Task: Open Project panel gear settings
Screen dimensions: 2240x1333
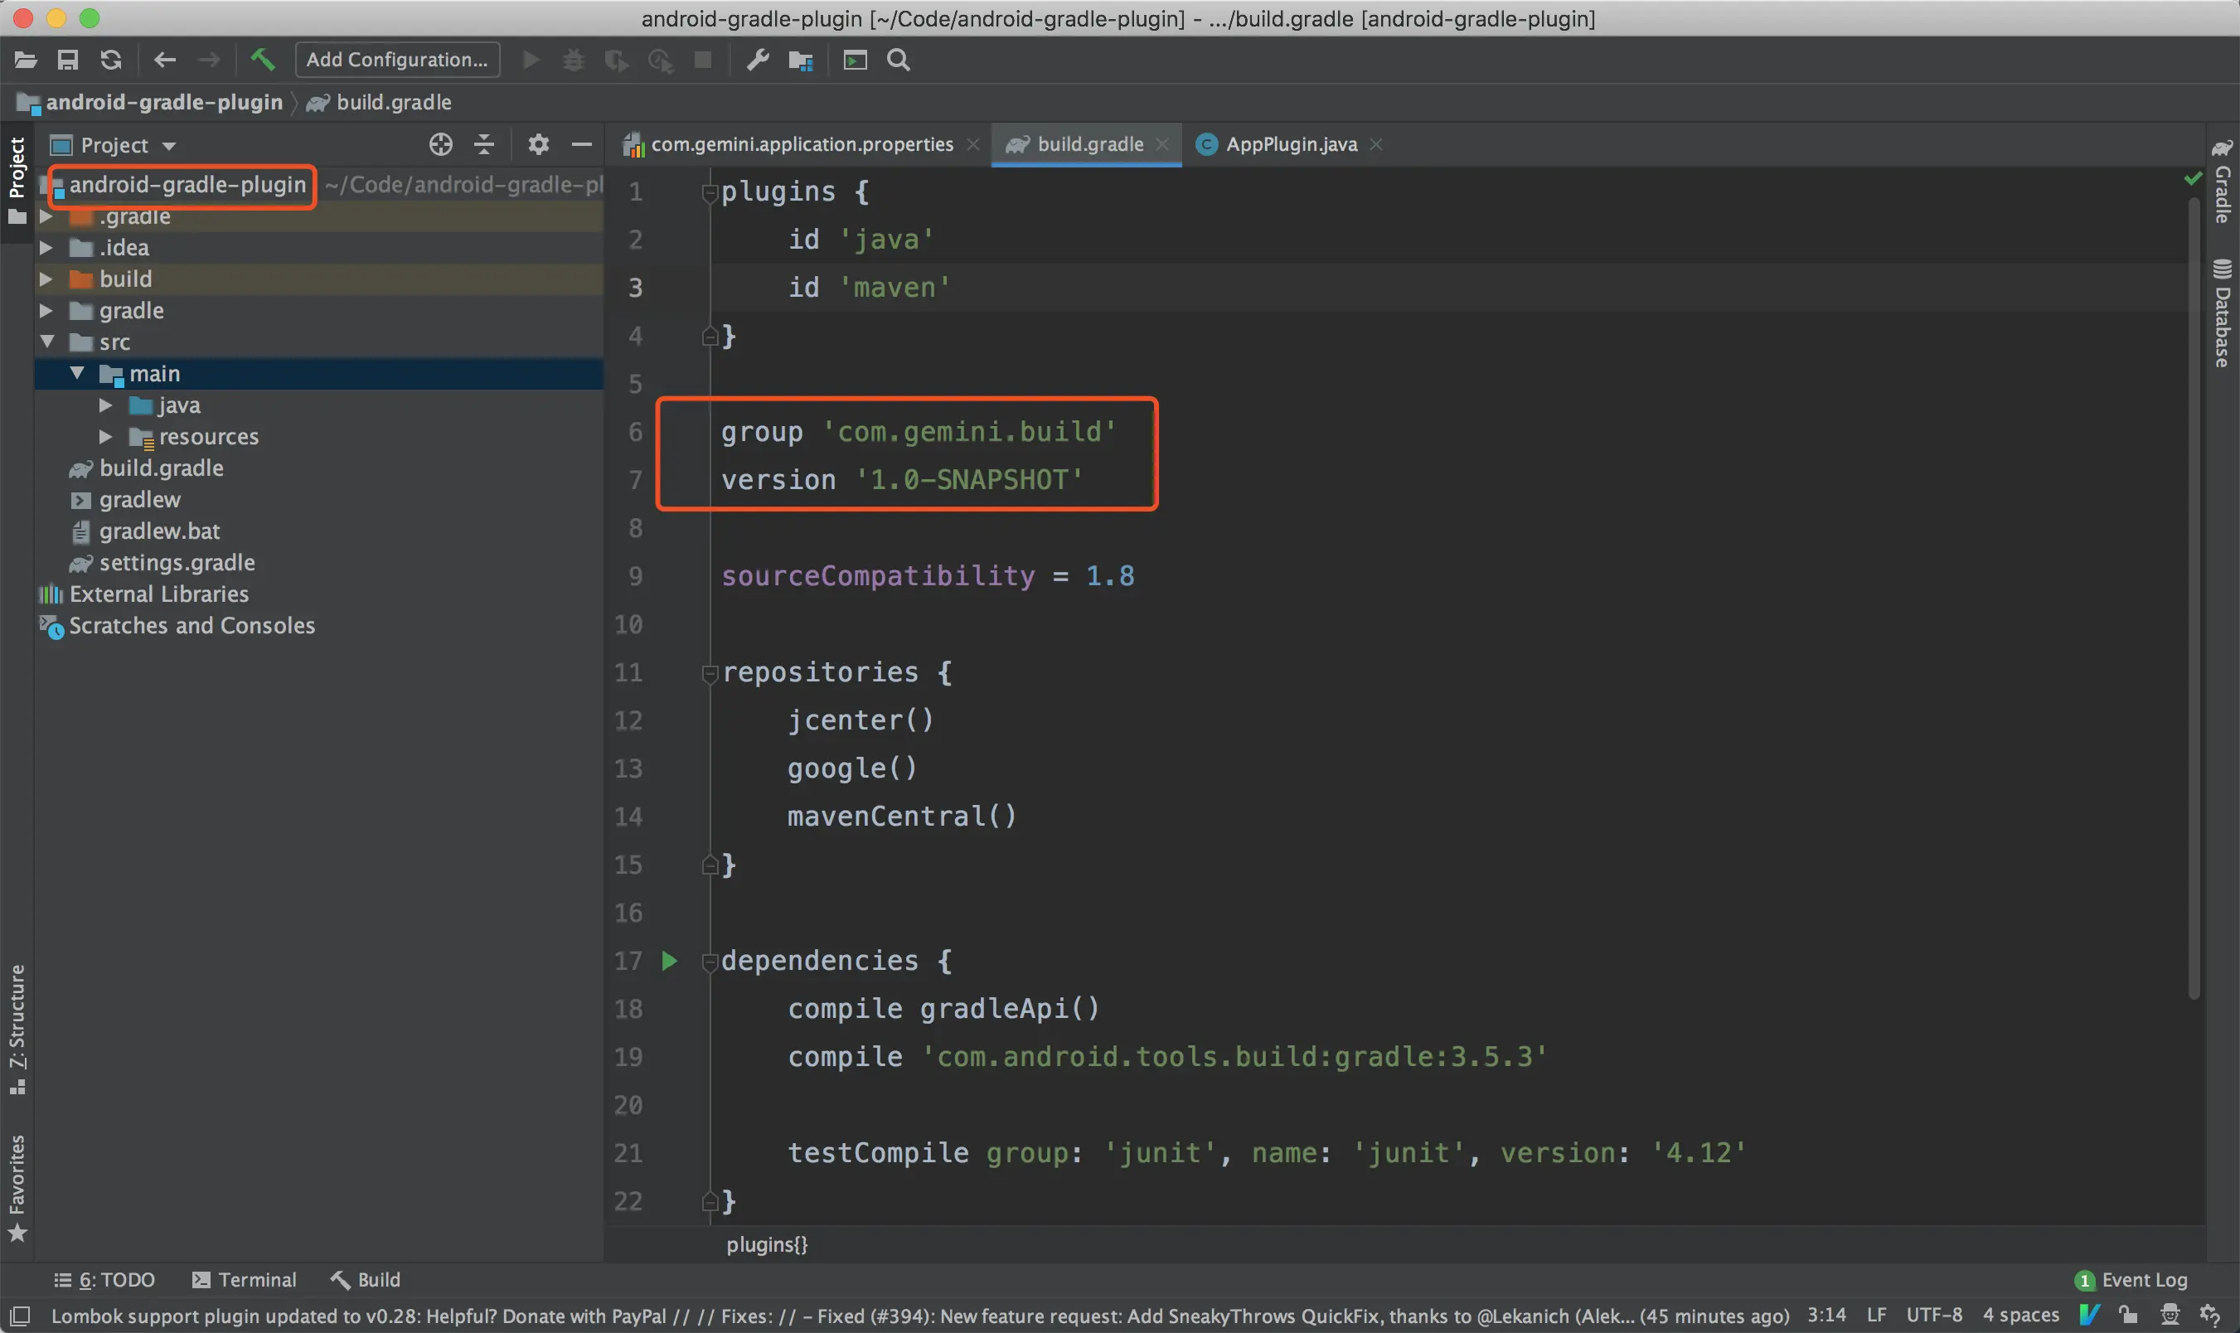Action: (538, 144)
